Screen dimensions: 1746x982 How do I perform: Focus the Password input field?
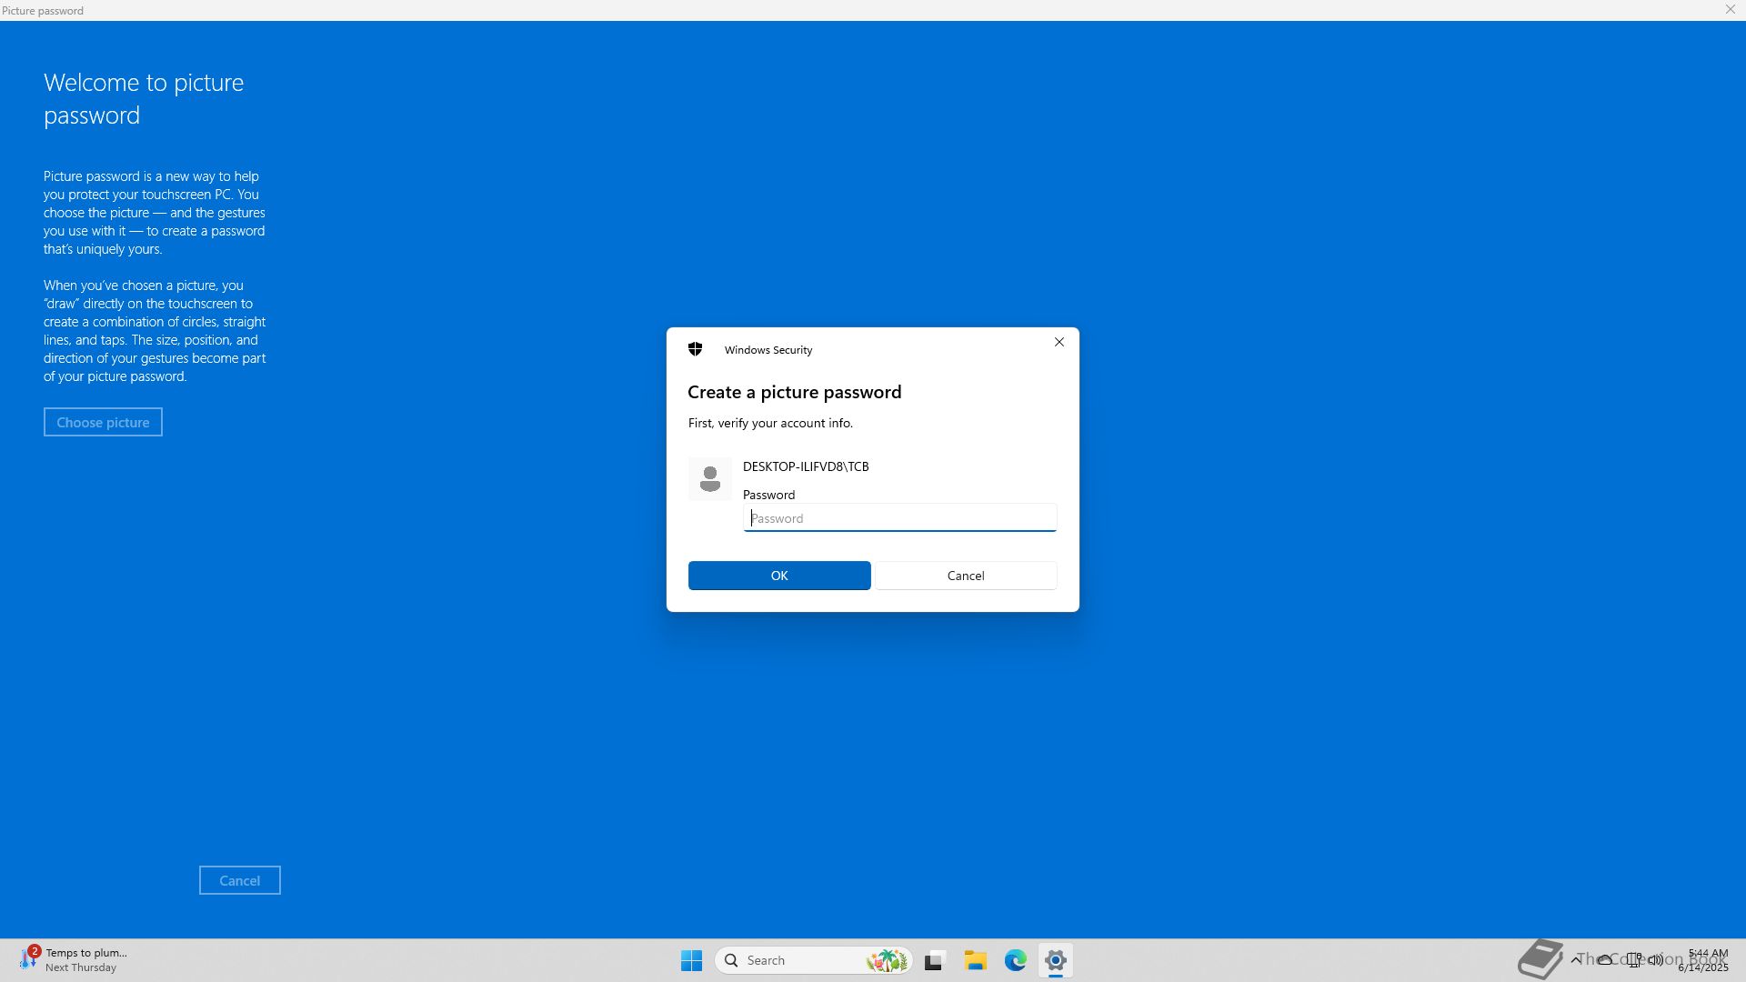pos(898,518)
